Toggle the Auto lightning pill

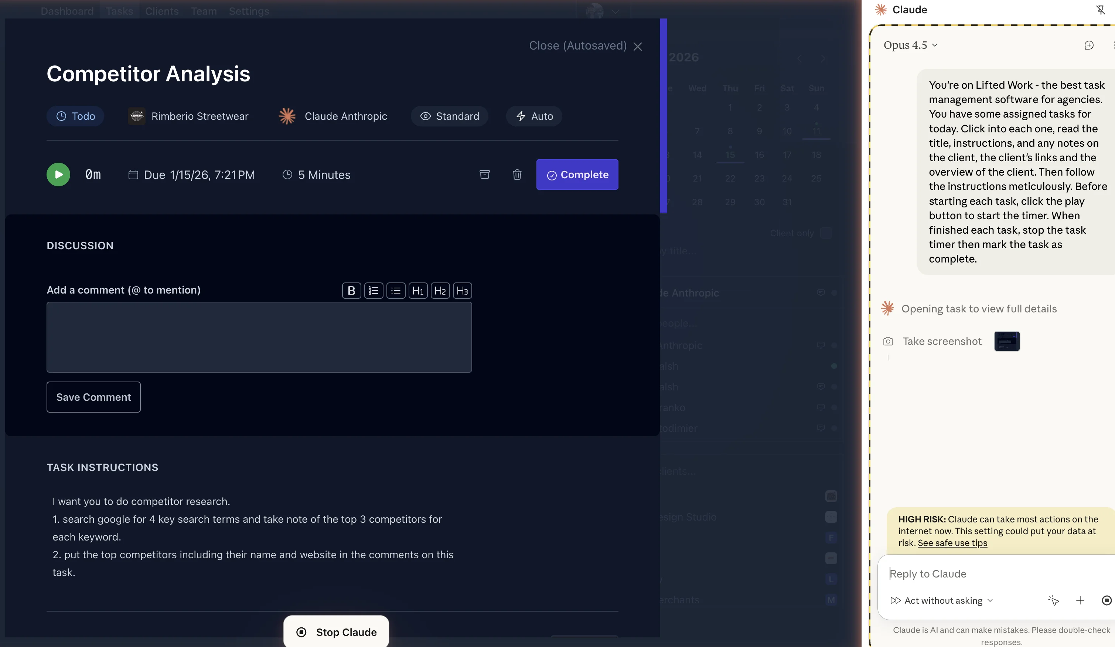click(534, 116)
